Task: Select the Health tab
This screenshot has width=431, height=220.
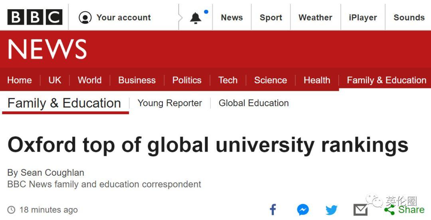Action: (x=317, y=80)
